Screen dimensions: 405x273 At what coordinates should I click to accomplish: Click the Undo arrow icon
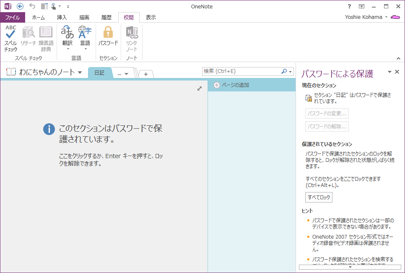coord(32,6)
